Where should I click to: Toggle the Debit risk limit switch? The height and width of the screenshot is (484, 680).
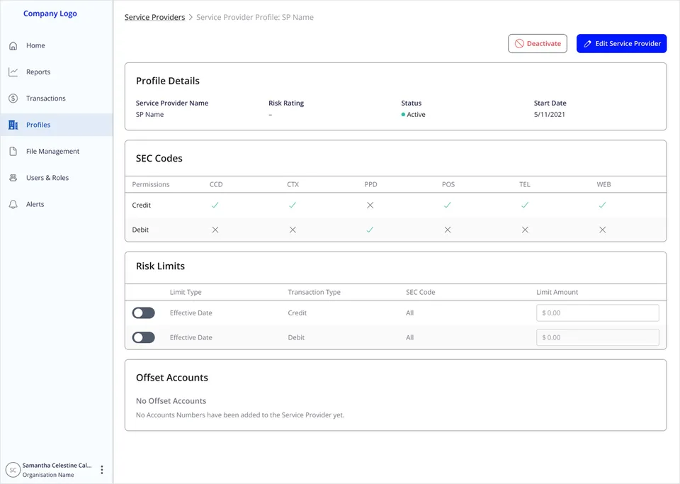click(x=144, y=337)
